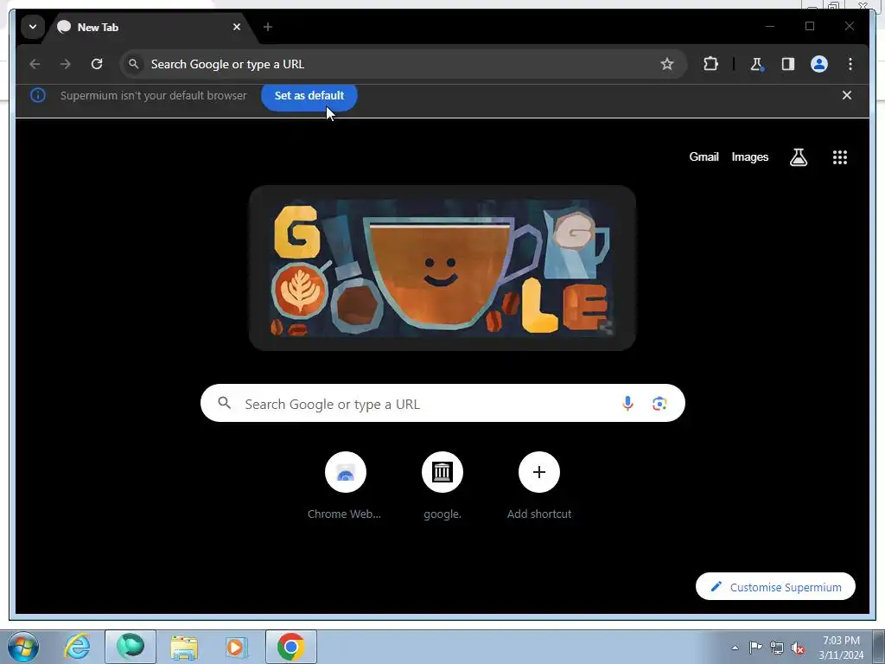This screenshot has width=885, height=664.
Task: Open Customise Supermium
Action: 775,587
